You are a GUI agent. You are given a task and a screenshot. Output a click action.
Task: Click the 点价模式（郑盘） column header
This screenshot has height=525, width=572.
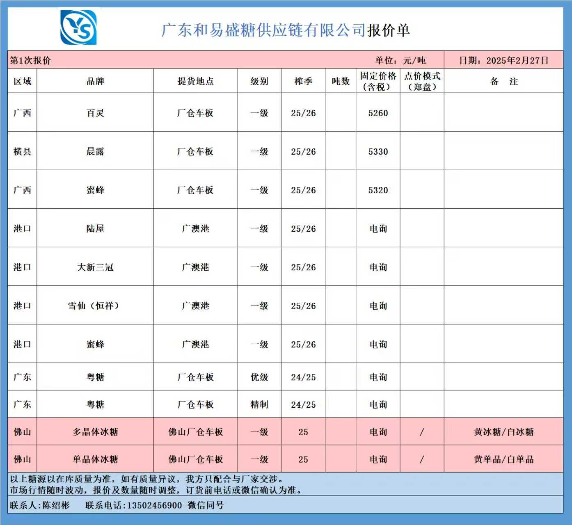tap(422, 81)
